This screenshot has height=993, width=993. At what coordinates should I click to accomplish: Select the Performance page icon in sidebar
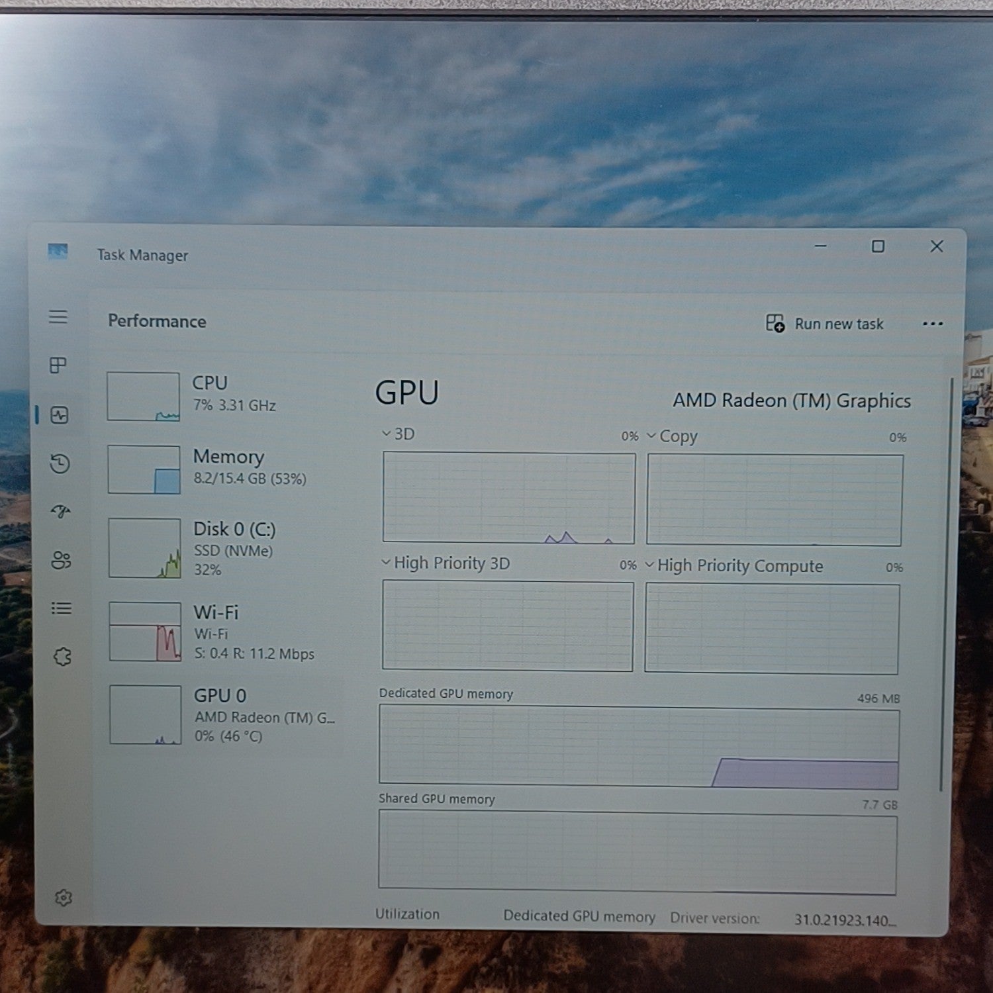click(x=60, y=415)
